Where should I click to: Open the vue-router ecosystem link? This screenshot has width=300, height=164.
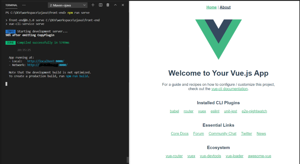[x=174, y=156]
